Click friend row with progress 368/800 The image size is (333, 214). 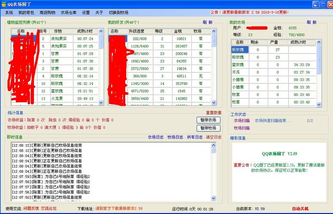tap(160, 76)
